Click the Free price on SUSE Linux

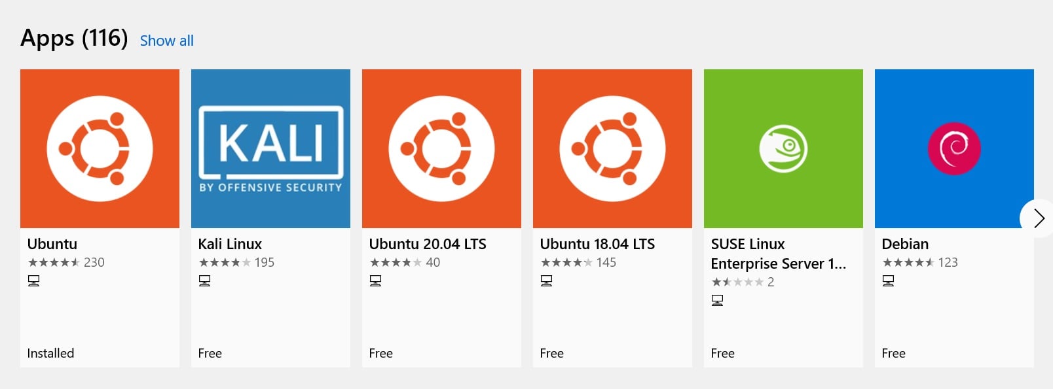coord(723,353)
